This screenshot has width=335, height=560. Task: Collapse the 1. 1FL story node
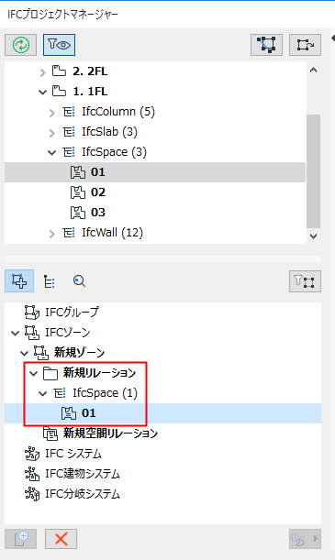tap(42, 93)
